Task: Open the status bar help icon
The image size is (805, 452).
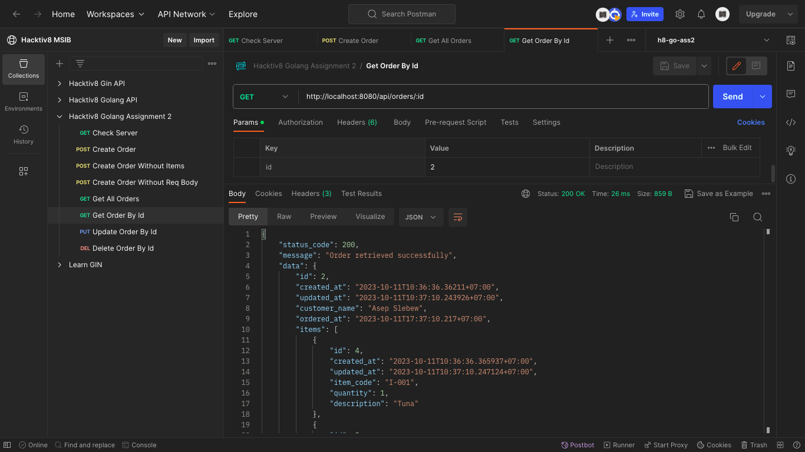Action: tap(796, 445)
